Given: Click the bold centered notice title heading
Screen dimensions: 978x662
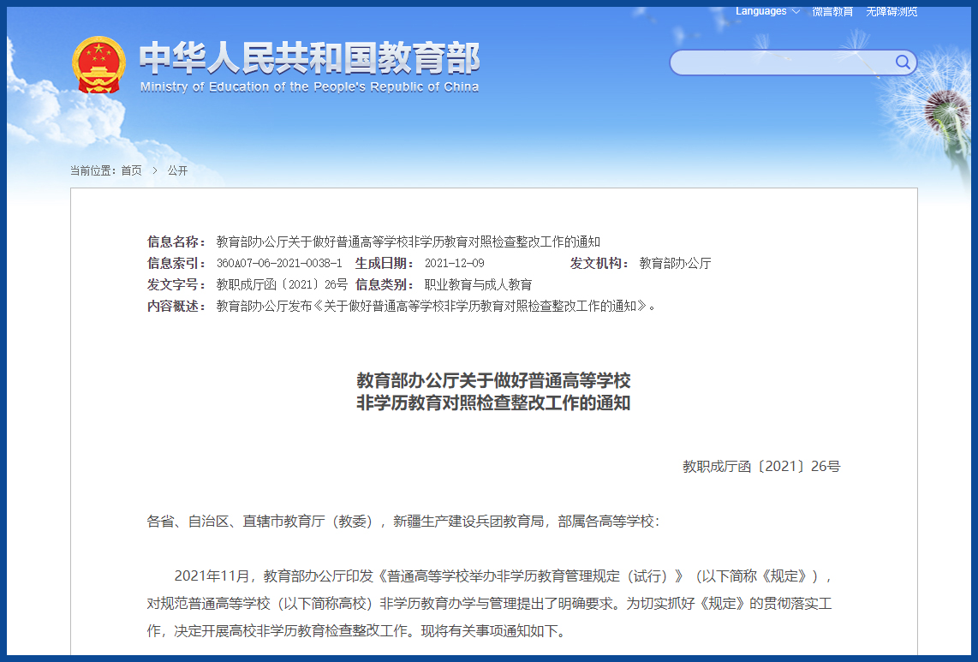Looking at the screenshot, I should coord(493,391).
